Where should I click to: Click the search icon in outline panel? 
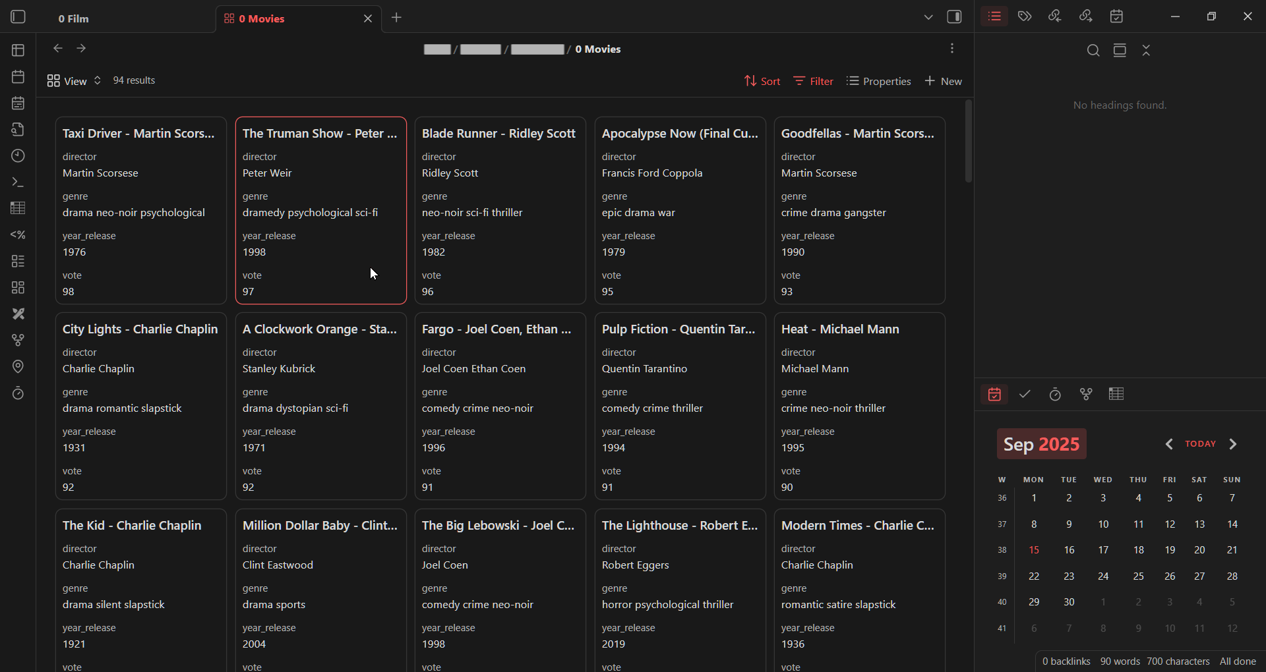1093,51
